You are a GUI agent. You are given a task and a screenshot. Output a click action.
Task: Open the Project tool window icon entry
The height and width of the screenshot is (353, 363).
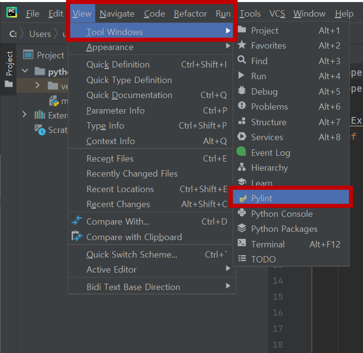tap(242, 29)
